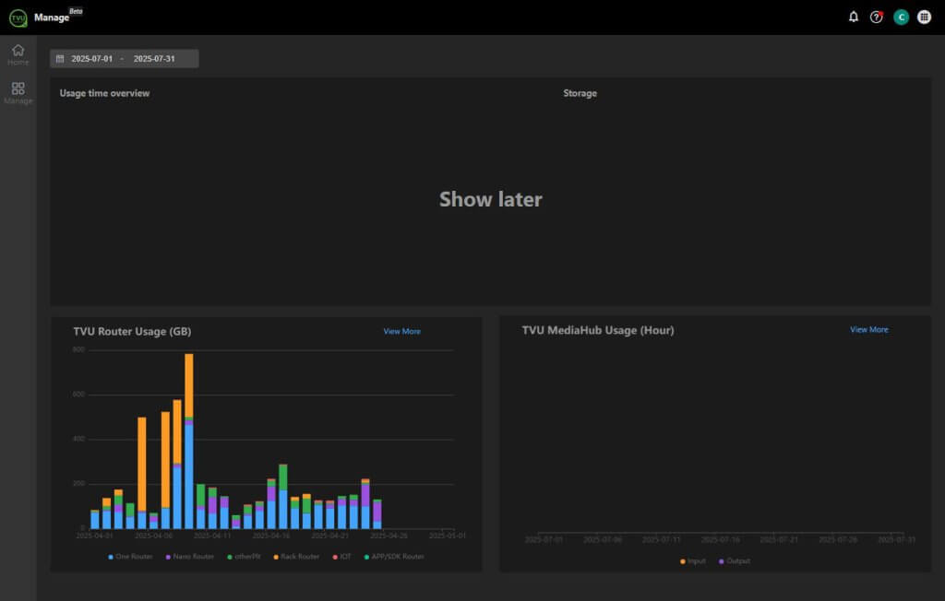This screenshot has height=601, width=945.
Task: Open the help question mark icon
Action: point(877,17)
